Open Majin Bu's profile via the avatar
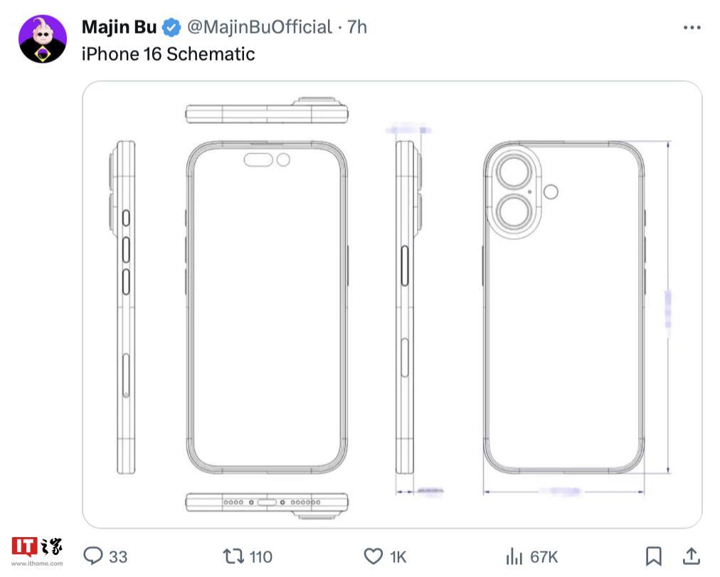This screenshot has width=720, height=577. (x=45, y=34)
